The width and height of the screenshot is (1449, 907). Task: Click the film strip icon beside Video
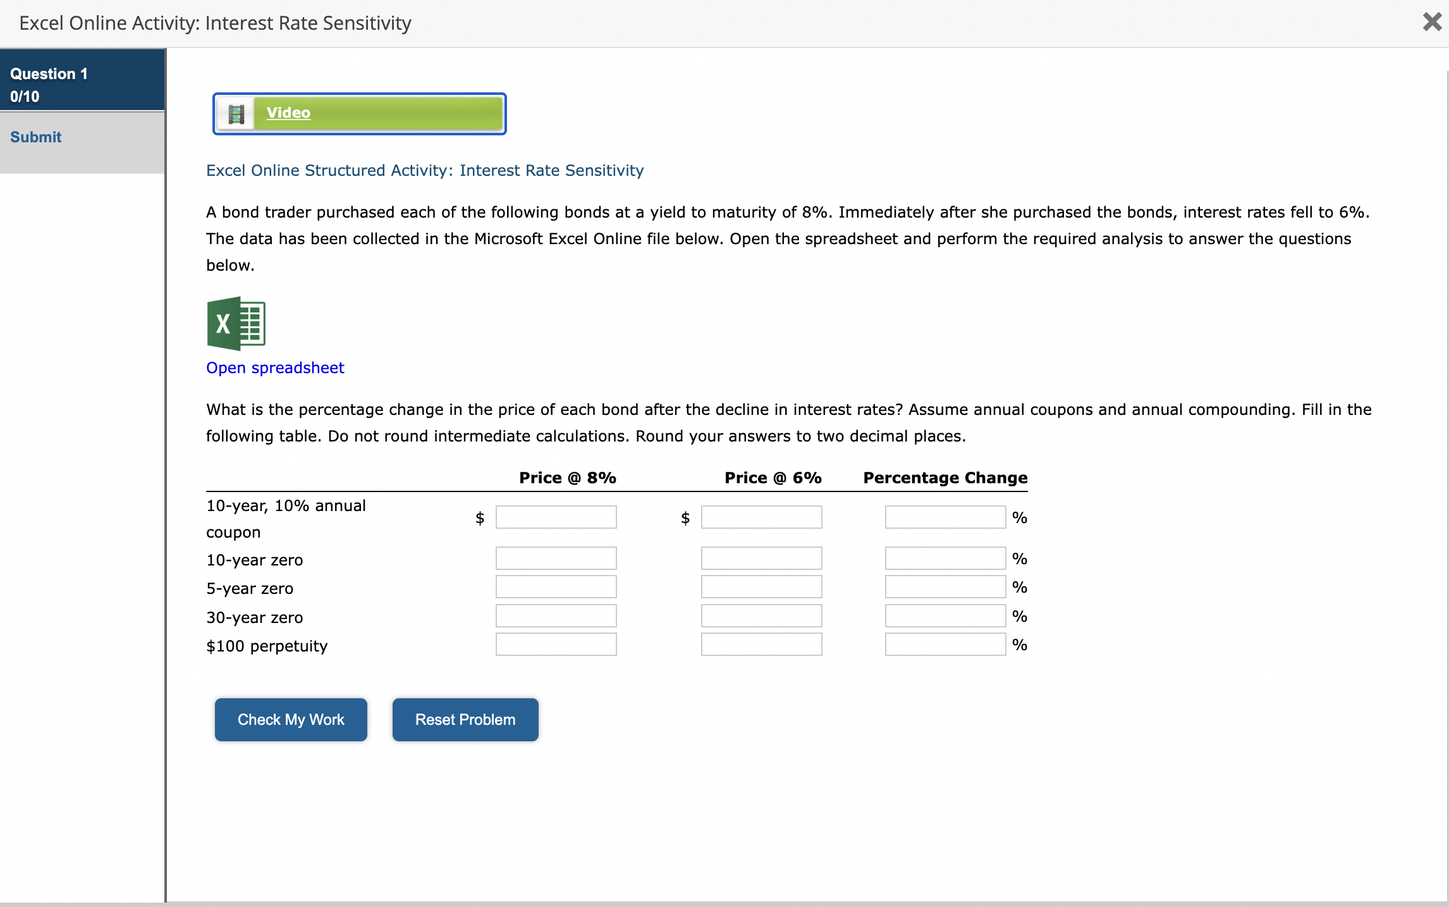[236, 113]
